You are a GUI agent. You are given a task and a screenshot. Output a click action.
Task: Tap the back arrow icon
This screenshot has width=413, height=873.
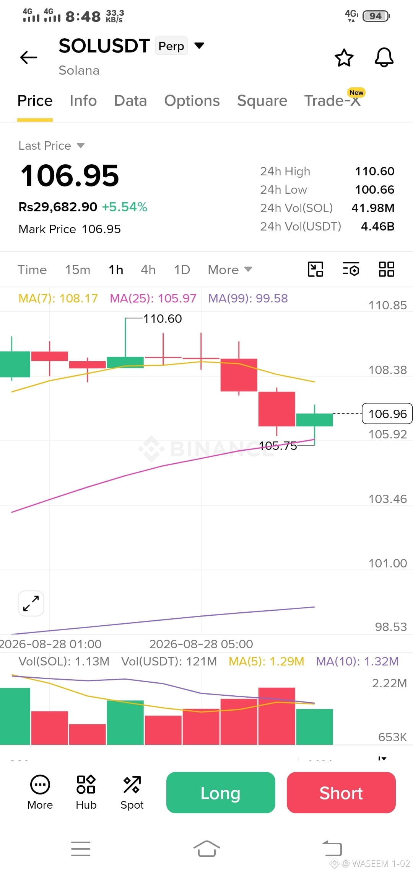tap(29, 57)
